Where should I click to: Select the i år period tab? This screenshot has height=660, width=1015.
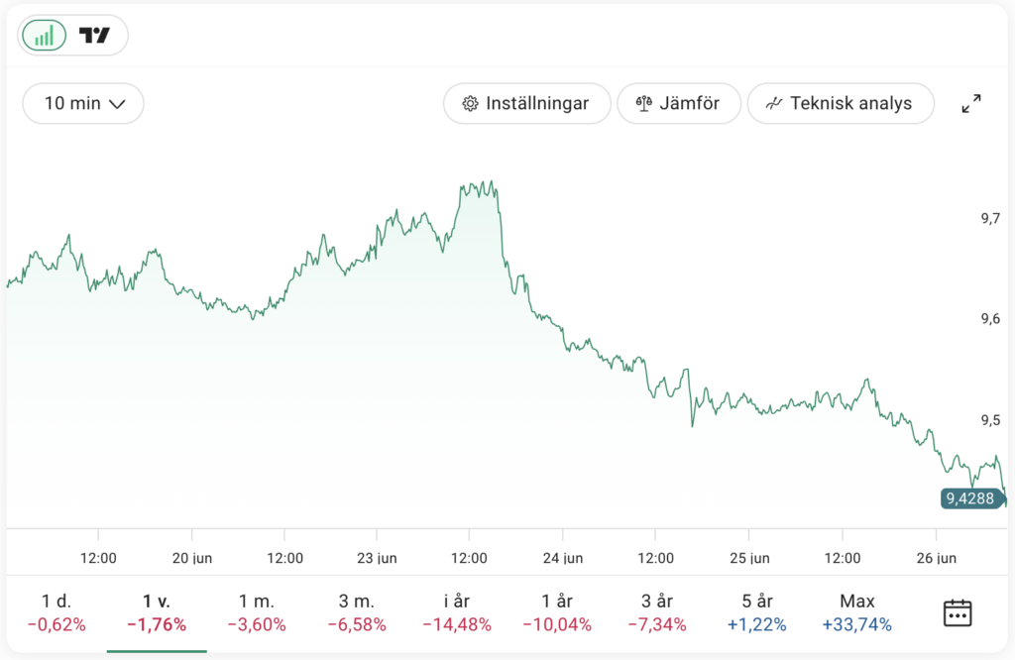pyautogui.click(x=457, y=612)
